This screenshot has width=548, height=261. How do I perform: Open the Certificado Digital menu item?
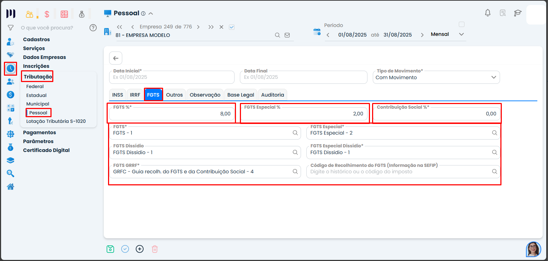[46, 150]
